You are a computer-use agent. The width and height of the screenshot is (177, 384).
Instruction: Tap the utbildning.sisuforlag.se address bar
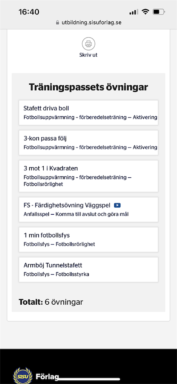point(91,23)
